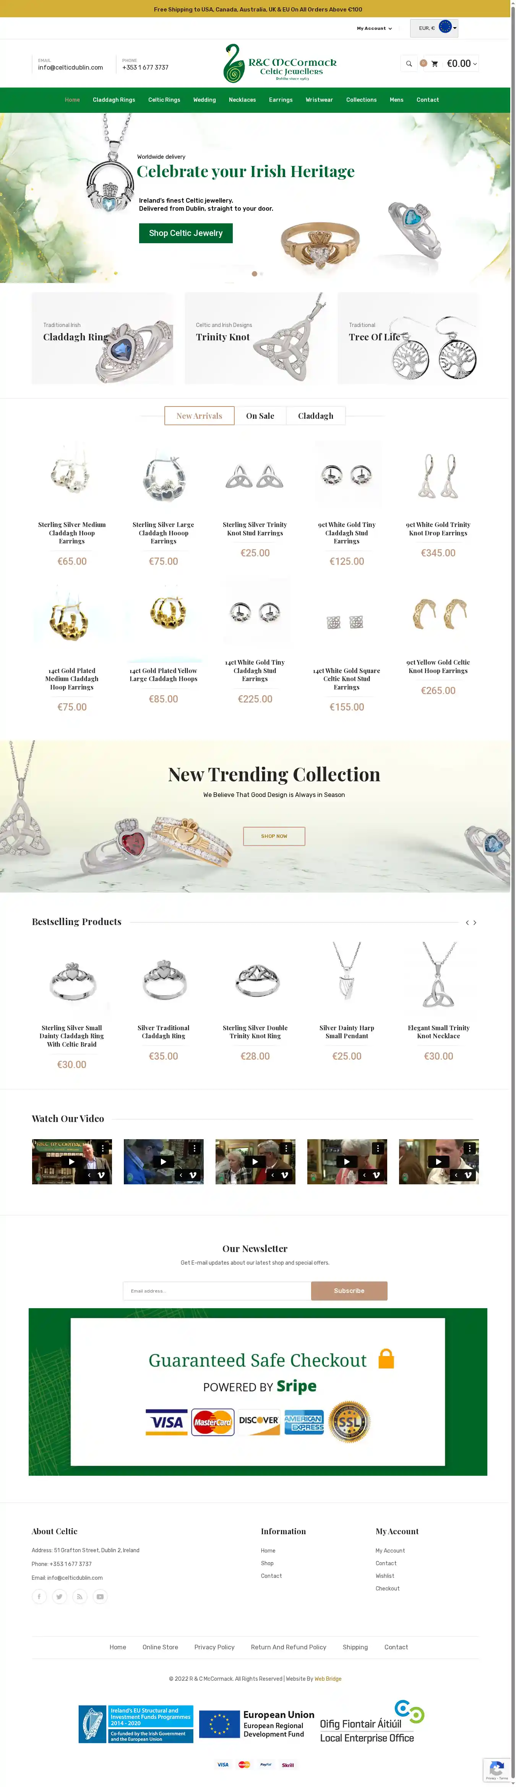Expand the cart total dropdown arrow
The image size is (516, 1787).
(475, 64)
